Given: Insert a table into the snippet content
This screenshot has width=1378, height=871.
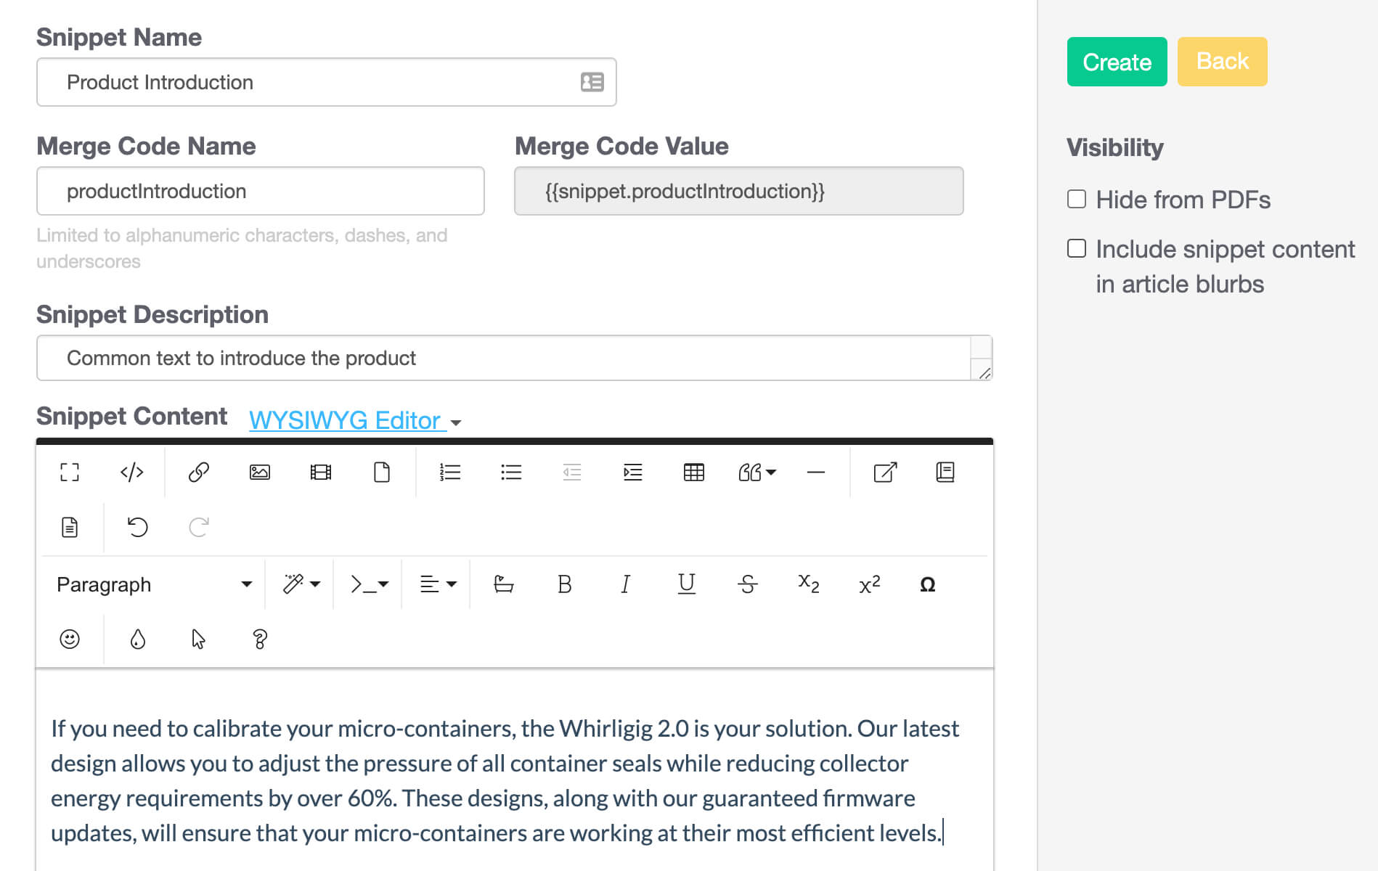Looking at the screenshot, I should tap(694, 473).
